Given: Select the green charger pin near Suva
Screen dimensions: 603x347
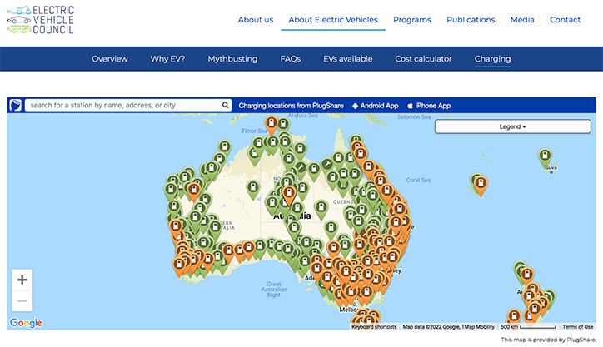Looking at the screenshot, I should click(x=545, y=157).
